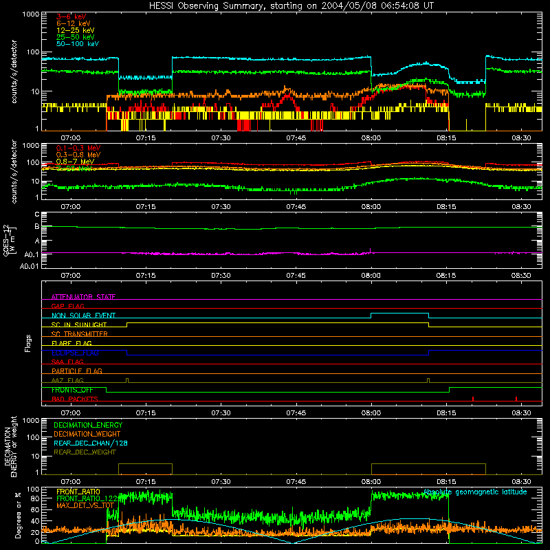Image resolution: width=550 pixels, height=550 pixels.
Task: Click the DECIMATION_WEIGHT legend label
Action: point(87,434)
